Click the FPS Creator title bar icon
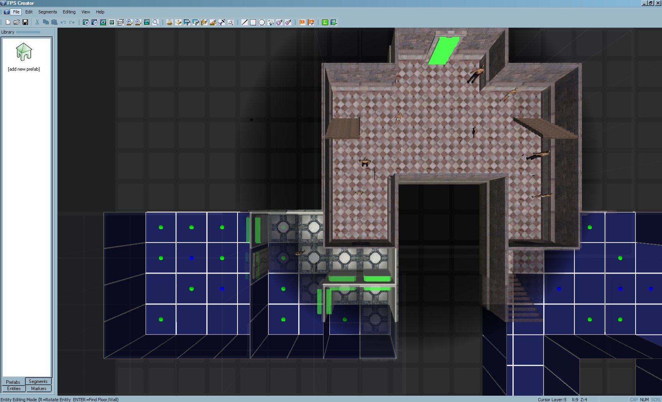 [x=3, y=3]
